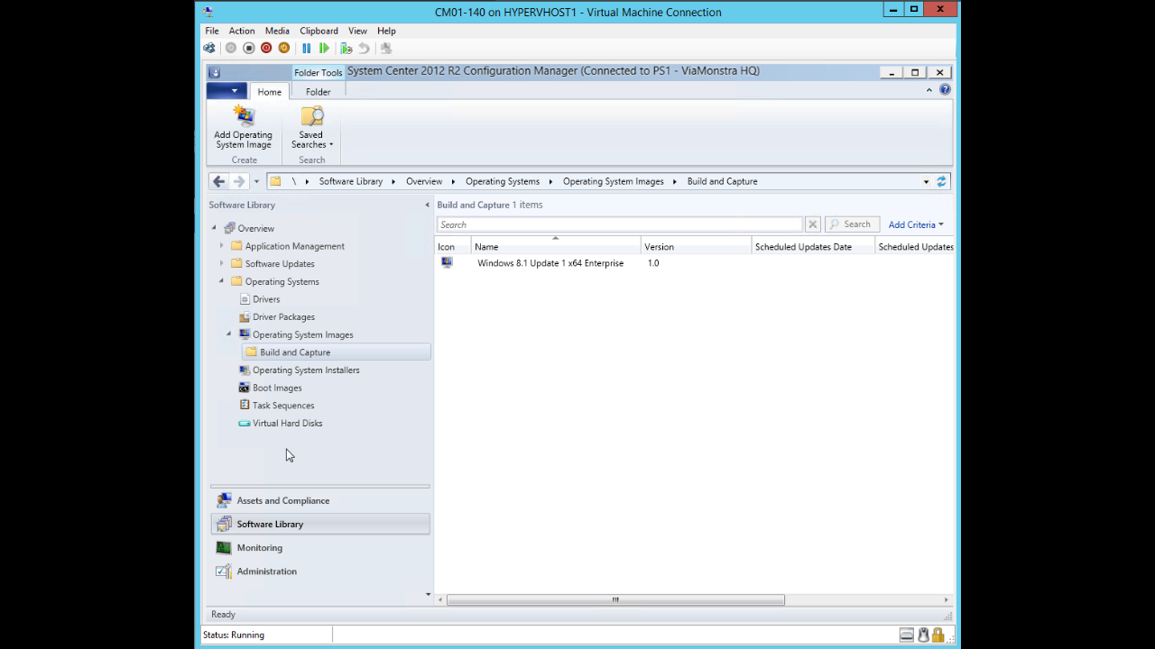The image size is (1155, 649).
Task: Go back with the navigation arrow
Action: pos(218,181)
